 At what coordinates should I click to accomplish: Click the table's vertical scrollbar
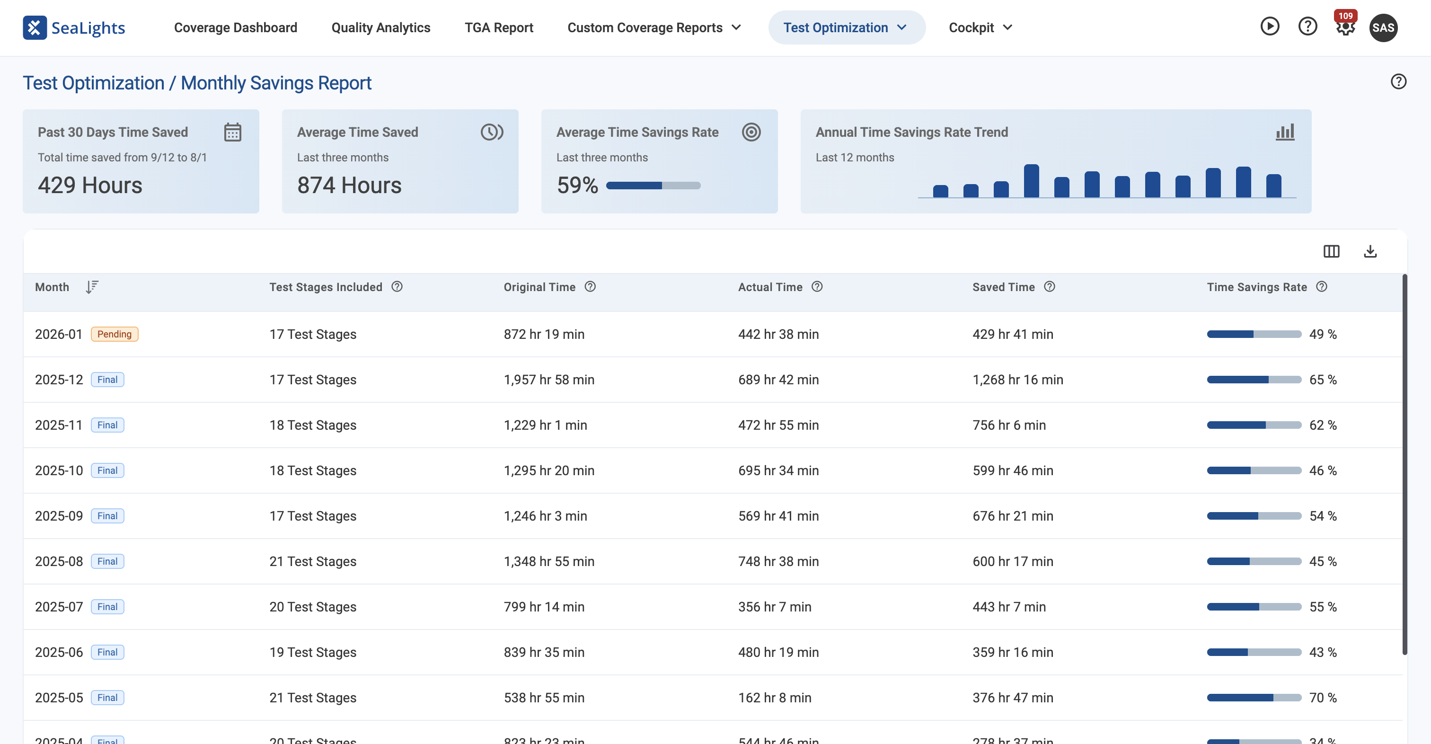point(1404,464)
